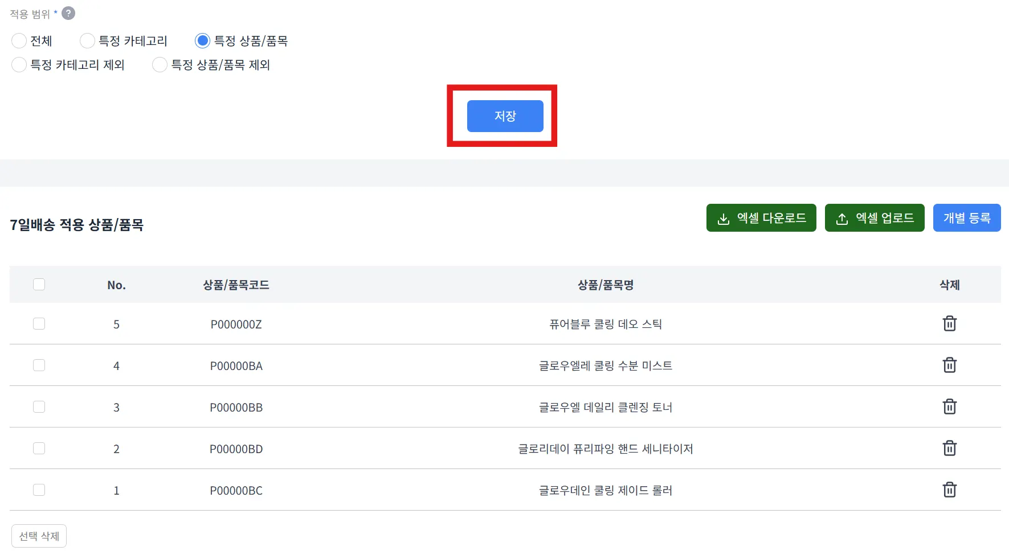The height and width of the screenshot is (559, 1009).
Task: Select the 특정 상품/품목 radio button
Action: [202, 41]
